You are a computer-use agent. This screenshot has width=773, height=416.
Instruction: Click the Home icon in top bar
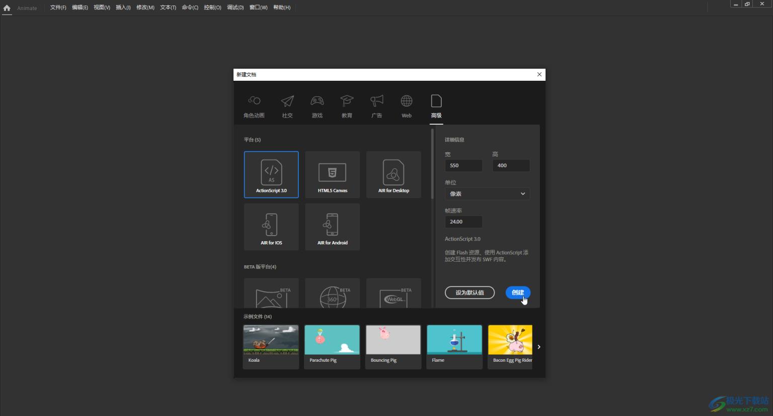click(x=7, y=8)
